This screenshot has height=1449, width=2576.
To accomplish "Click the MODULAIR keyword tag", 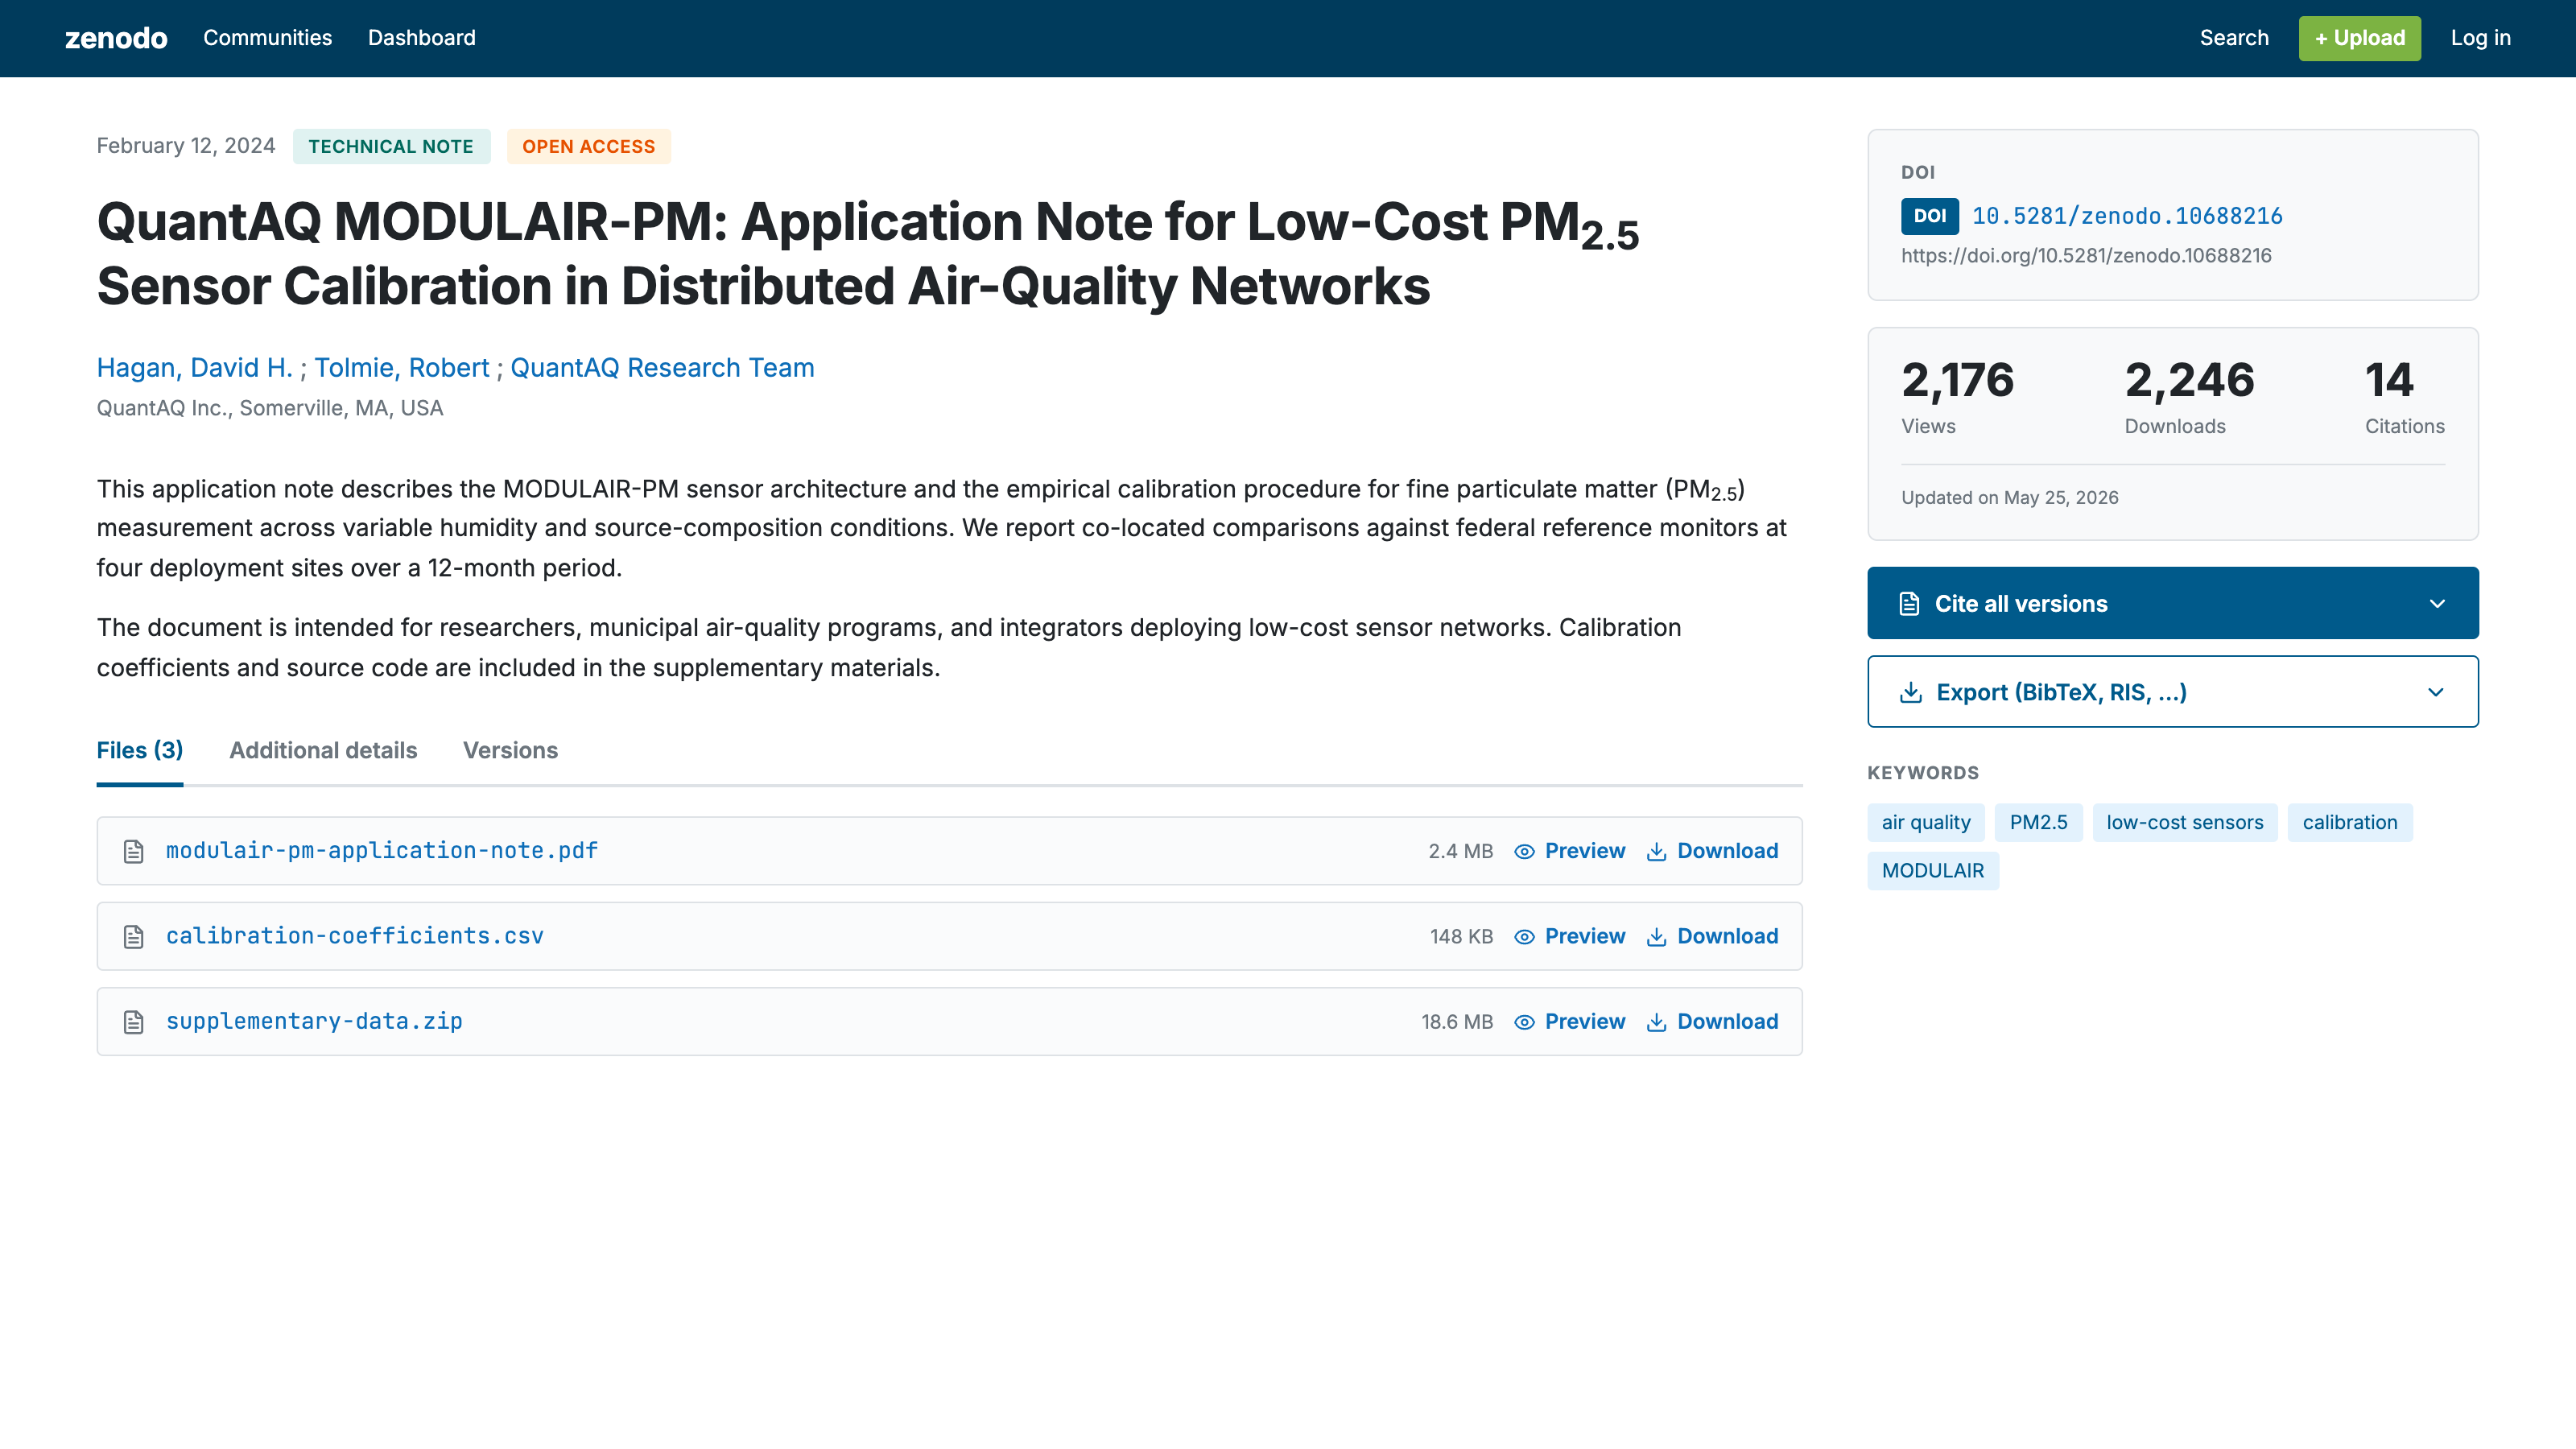I will 1932,870.
